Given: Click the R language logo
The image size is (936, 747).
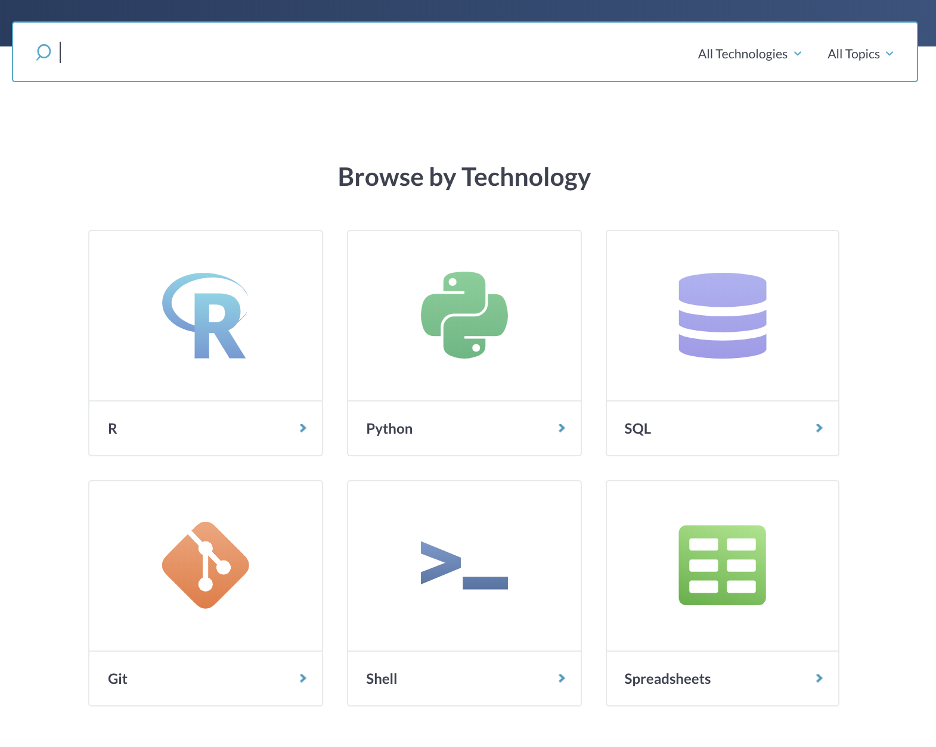Looking at the screenshot, I should coord(206,316).
